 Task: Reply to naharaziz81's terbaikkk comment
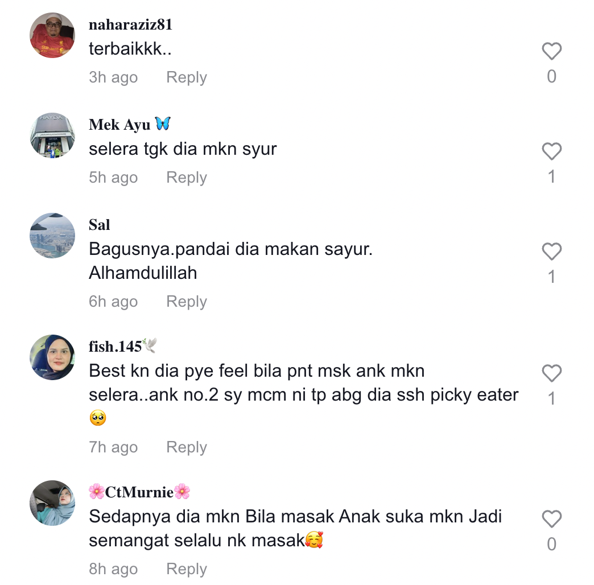(x=187, y=77)
